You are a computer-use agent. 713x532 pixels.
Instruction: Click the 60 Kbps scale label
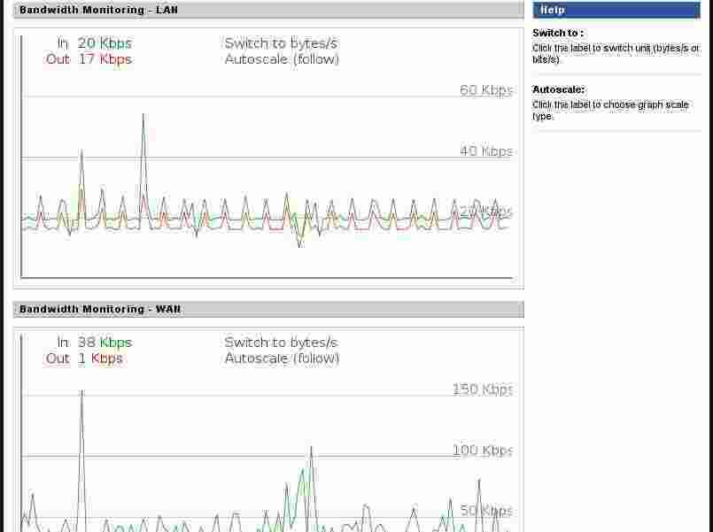(485, 89)
